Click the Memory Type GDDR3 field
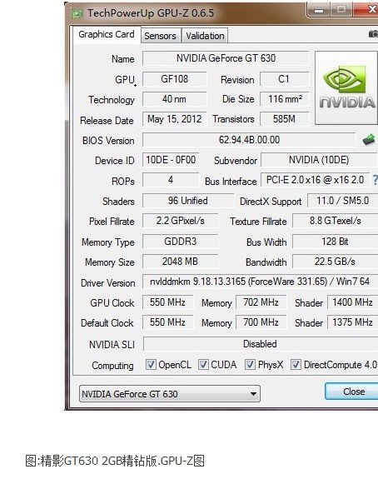 pyautogui.click(x=181, y=242)
